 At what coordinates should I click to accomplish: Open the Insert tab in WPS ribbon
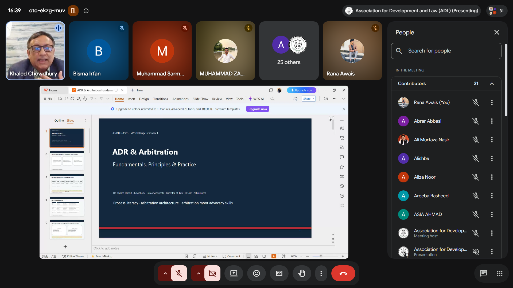tap(131, 99)
